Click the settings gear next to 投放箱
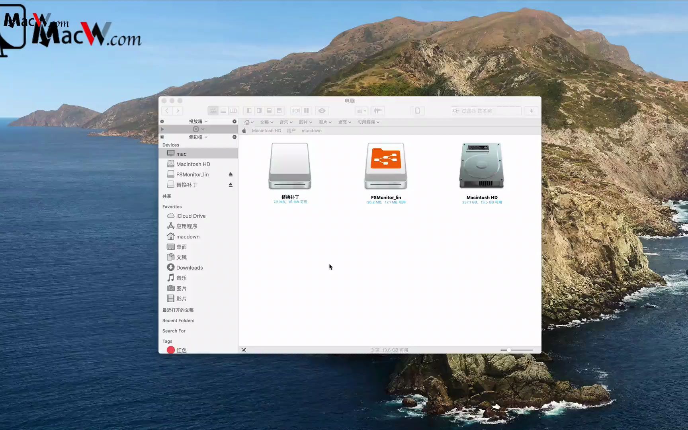688x430 pixels. point(162,121)
